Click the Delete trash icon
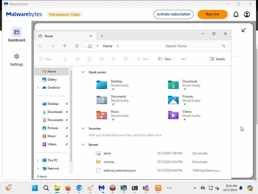Screen dimensions: 258x194 coord(126,59)
